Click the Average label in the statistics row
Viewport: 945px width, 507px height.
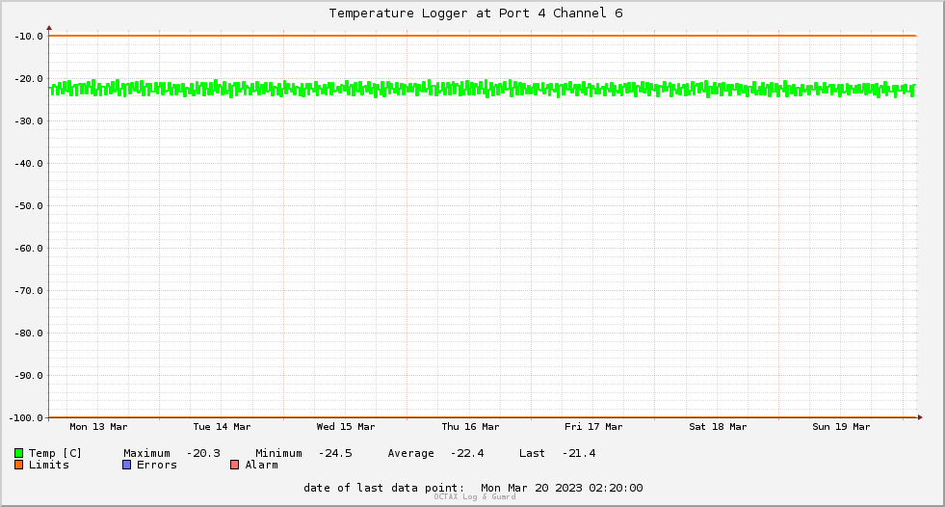tap(411, 453)
